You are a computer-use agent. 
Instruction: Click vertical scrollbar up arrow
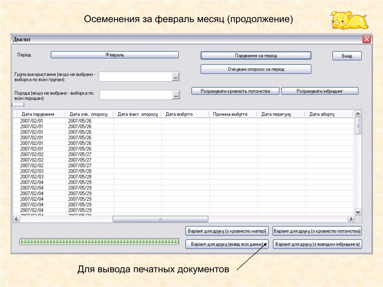coord(358,114)
